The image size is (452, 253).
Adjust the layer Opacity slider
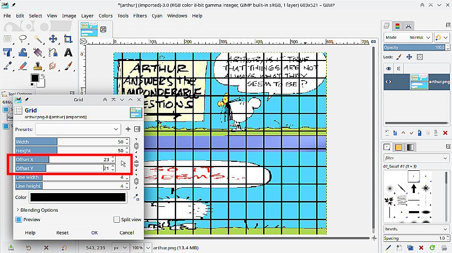414,47
